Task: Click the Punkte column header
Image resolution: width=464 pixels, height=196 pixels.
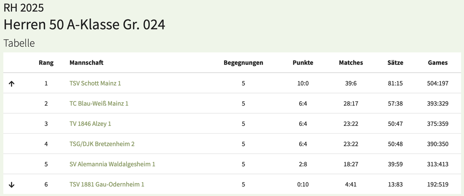Action: pyautogui.click(x=303, y=63)
